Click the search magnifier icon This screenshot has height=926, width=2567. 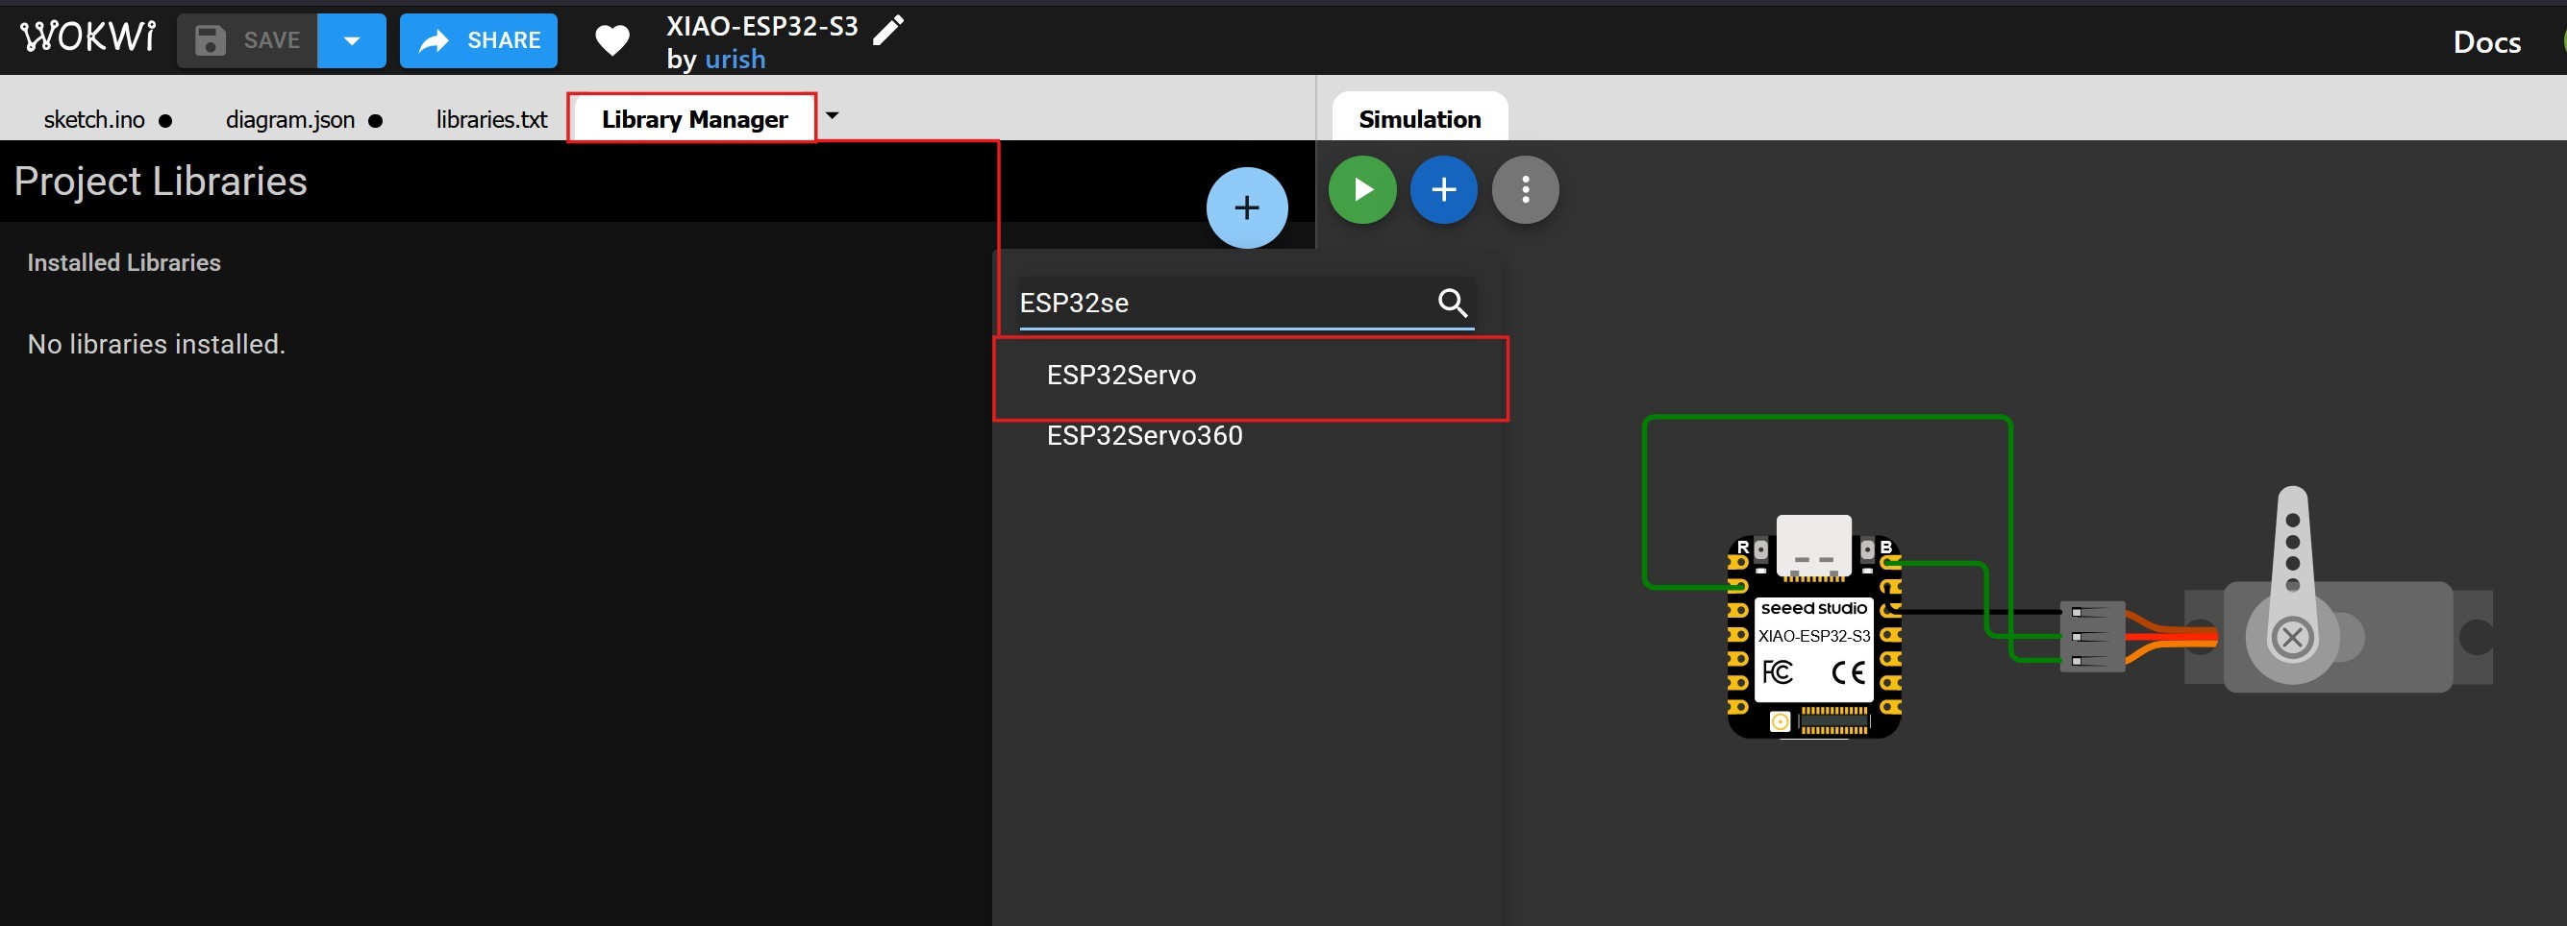(x=1452, y=303)
